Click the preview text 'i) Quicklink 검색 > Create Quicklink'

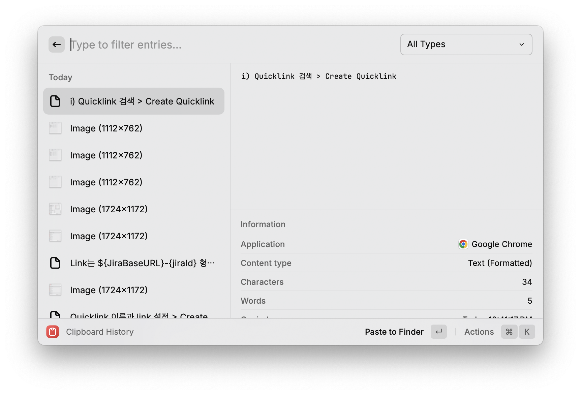tap(318, 76)
